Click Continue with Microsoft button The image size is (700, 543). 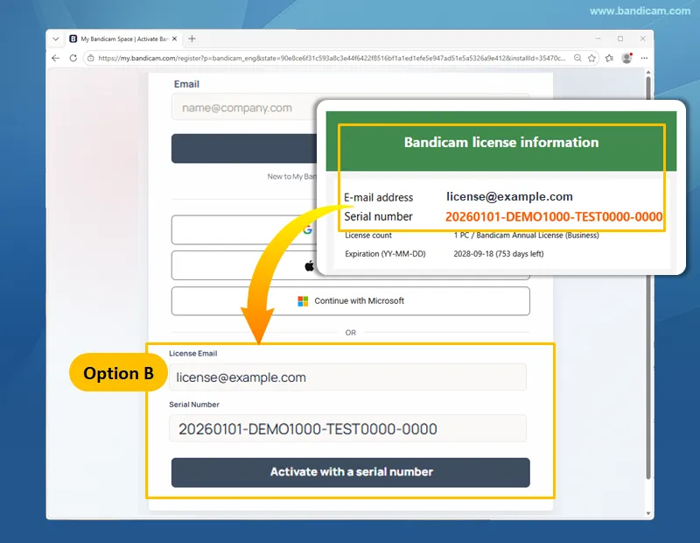[351, 300]
